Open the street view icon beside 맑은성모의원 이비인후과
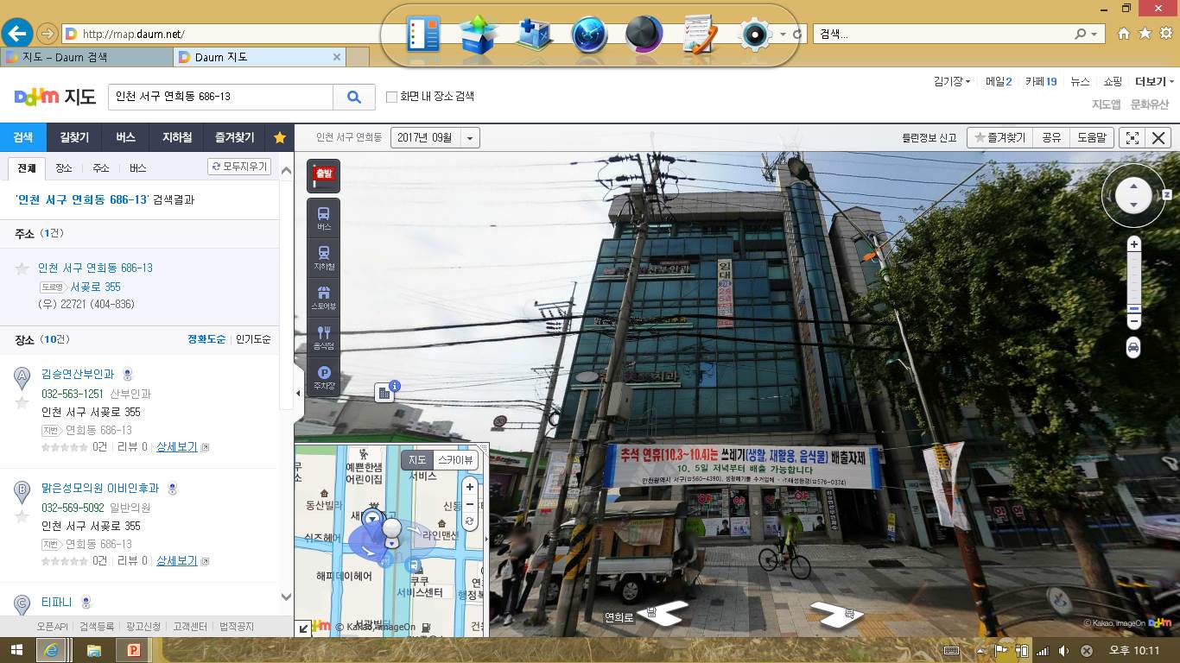1180x663 pixels. pyautogui.click(x=172, y=489)
